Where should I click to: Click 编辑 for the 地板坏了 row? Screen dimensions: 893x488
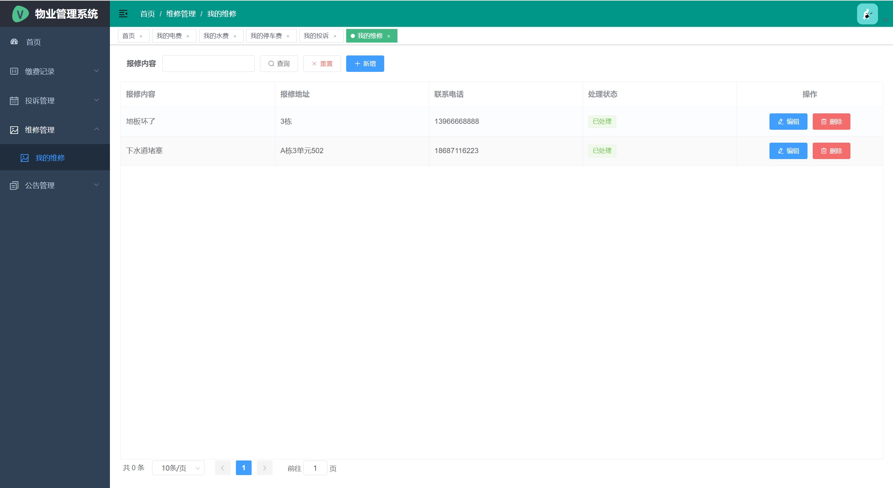pyautogui.click(x=788, y=121)
